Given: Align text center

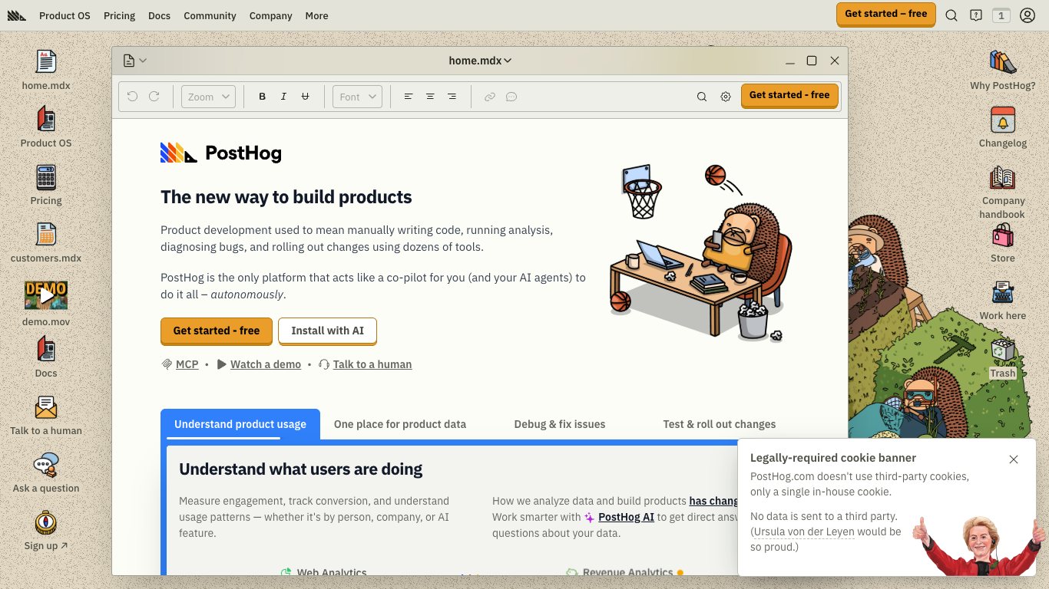Looking at the screenshot, I should click(430, 97).
